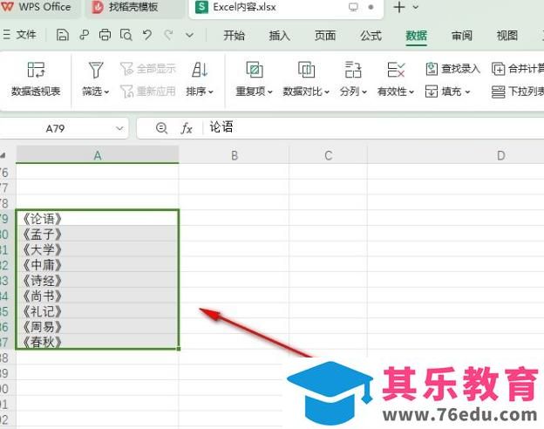Select cell containing 《论语》

pyautogui.click(x=98, y=219)
